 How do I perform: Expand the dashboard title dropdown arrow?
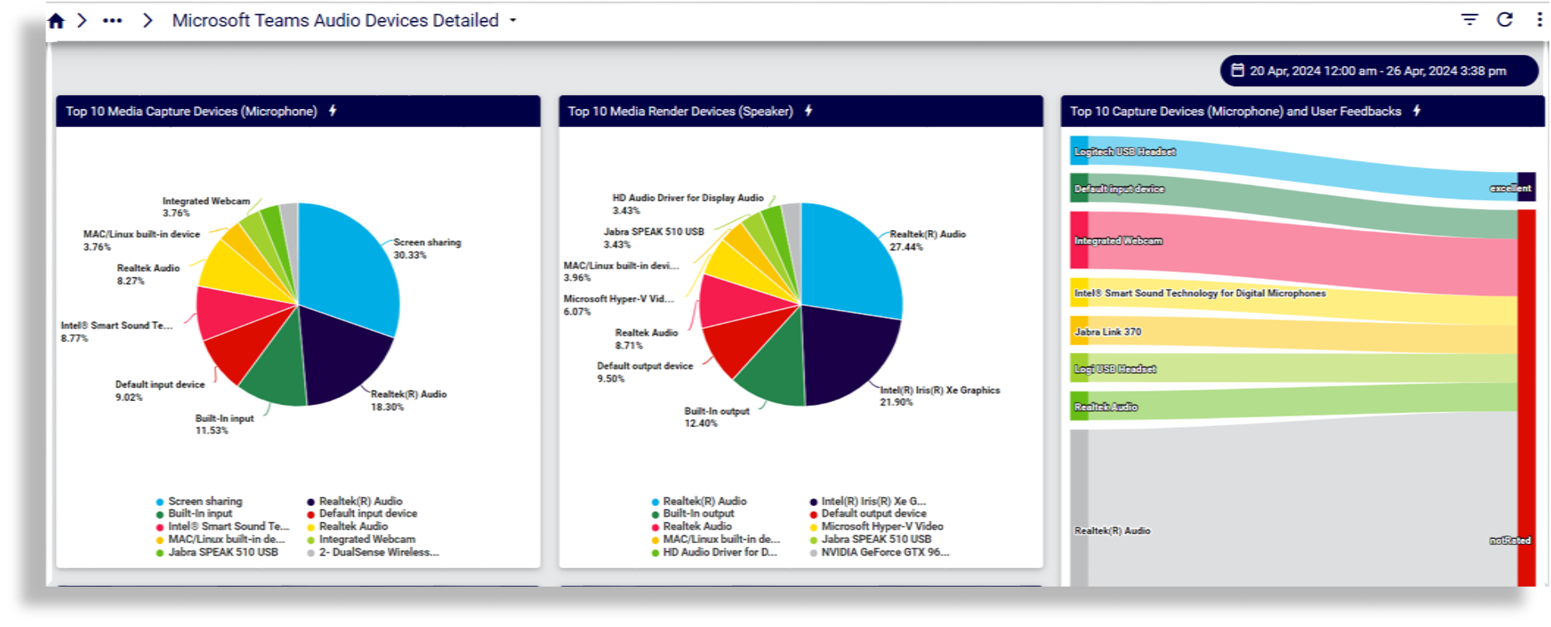(x=513, y=20)
